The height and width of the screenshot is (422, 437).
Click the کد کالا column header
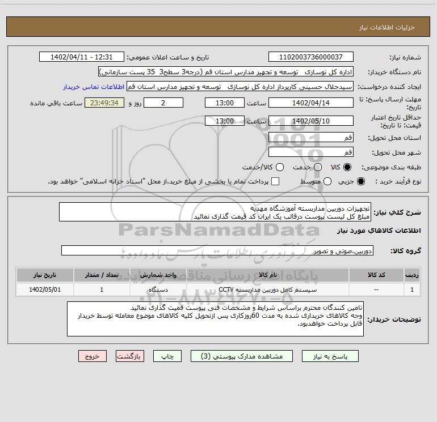click(376, 275)
